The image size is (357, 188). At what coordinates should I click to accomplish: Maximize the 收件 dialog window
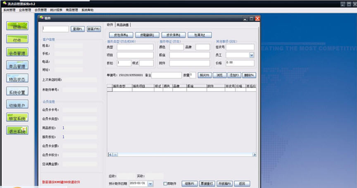pyautogui.click(x=251, y=19)
